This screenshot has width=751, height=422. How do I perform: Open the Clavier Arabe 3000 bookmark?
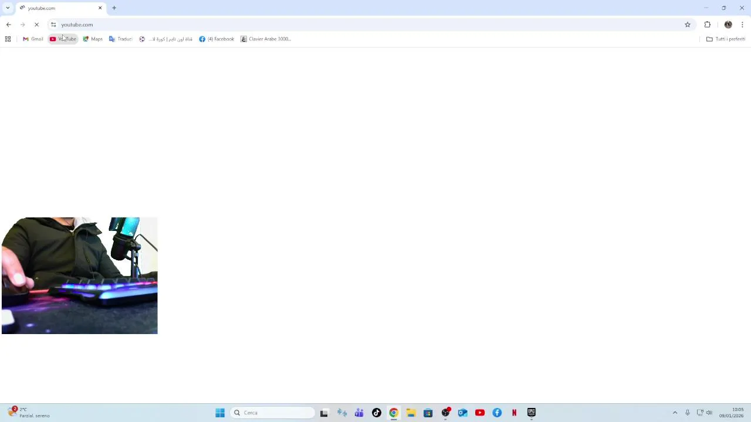[266, 39]
